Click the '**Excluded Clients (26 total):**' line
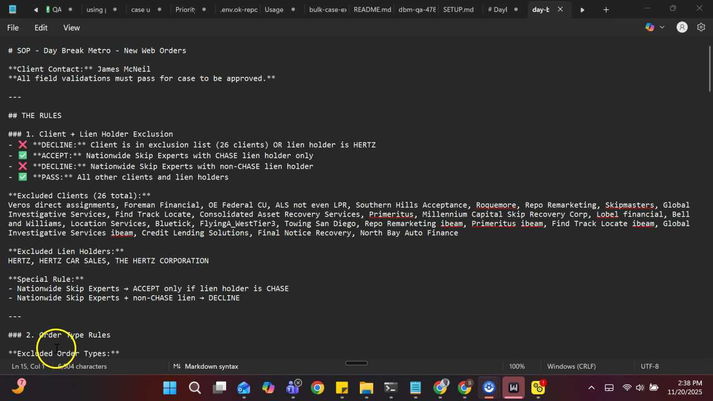The height and width of the screenshot is (401, 713). pyautogui.click(x=79, y=196)
